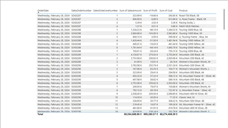Viewport: 228px width, 128px height.
Task: Click the total profit 990,280.57 € value
Action: (x=150, y=114)
